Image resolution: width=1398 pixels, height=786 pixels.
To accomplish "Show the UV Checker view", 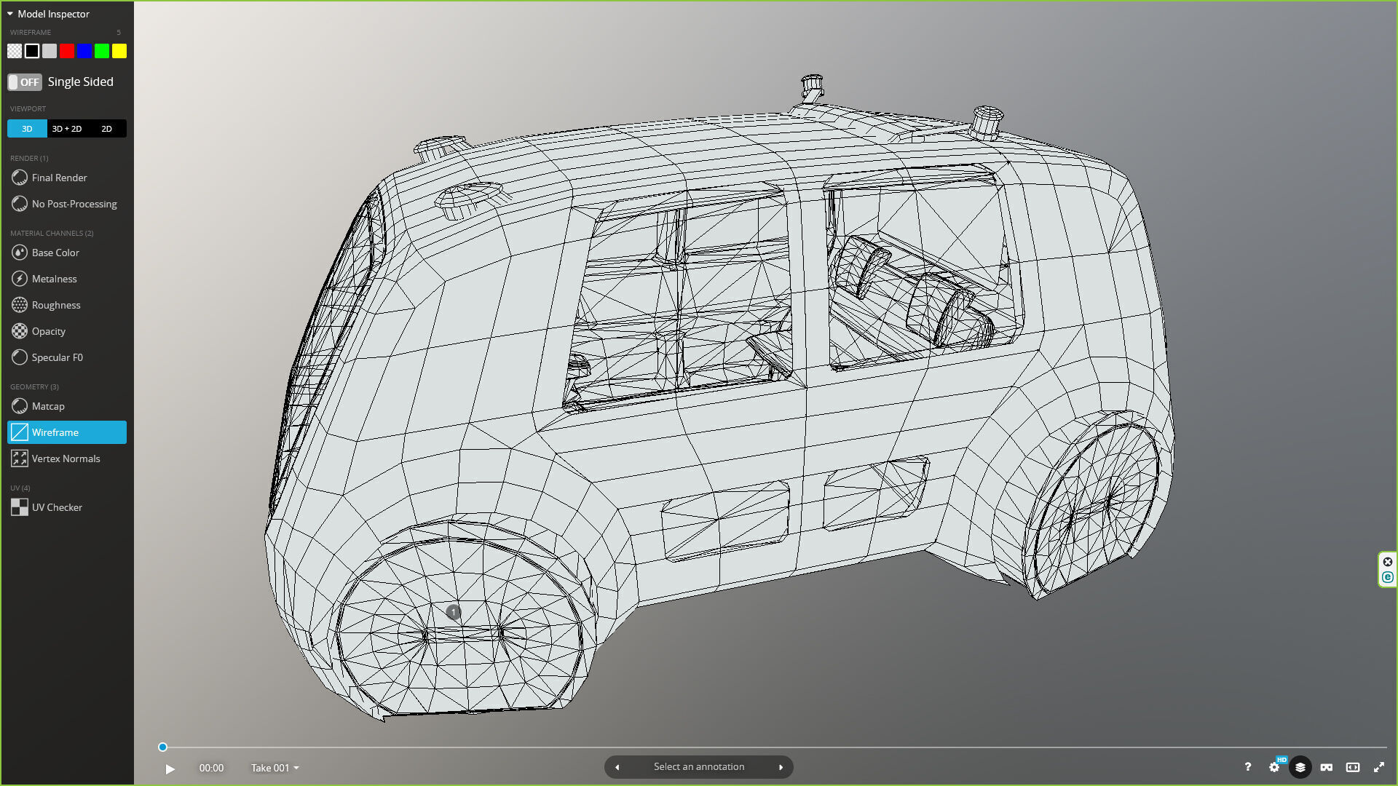I will (x=57, y=507).
